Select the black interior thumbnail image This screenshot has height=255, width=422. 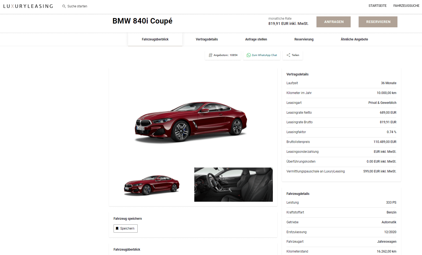(233, 184)
